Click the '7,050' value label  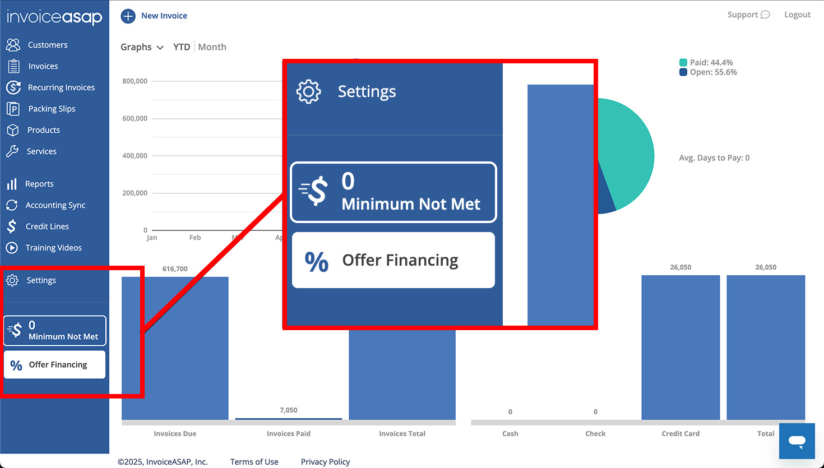click(x=289, y=410)
